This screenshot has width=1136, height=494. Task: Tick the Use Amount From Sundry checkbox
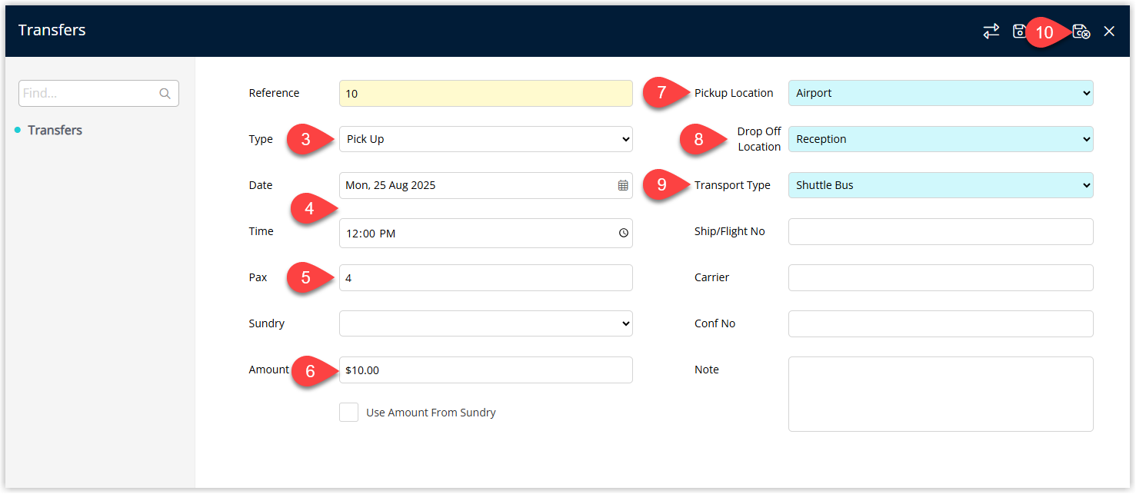(348, 413)
